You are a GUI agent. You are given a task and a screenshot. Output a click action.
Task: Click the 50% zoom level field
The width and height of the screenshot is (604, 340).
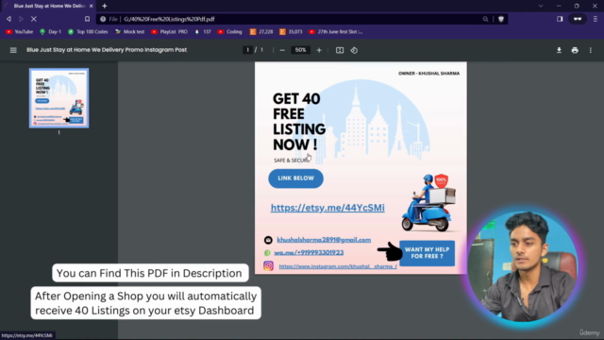coord(300,50)
